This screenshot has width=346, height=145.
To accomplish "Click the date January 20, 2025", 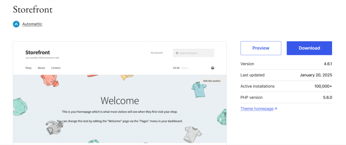I will coord(316,75).
